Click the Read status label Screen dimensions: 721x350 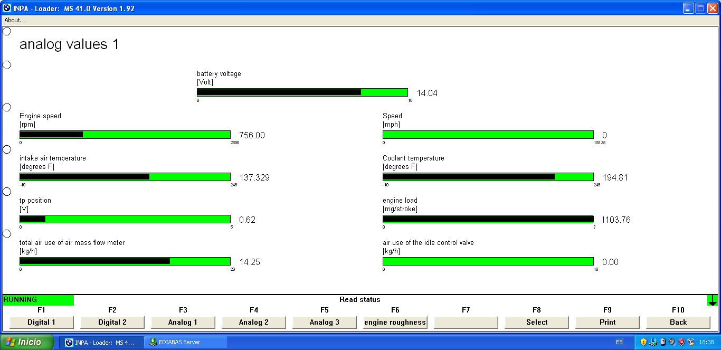click(x=360, y=299)
